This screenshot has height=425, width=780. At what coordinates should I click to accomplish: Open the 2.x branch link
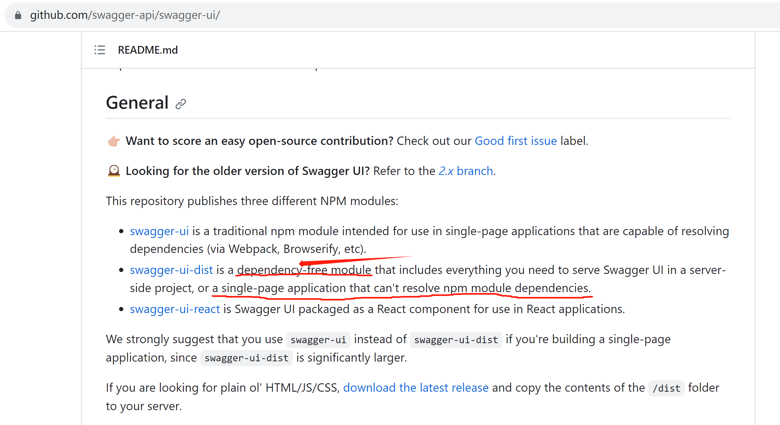[465, 171]
